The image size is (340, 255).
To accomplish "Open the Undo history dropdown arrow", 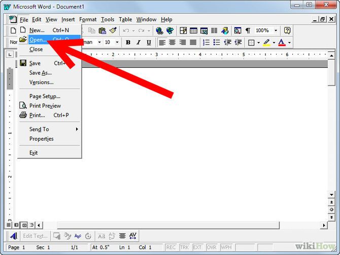I will [133, 31].
